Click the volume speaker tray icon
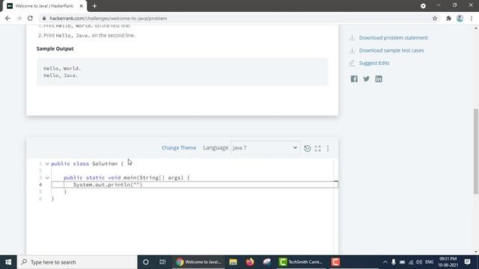The height and width of the screenshot is (269, 479). 419,262
